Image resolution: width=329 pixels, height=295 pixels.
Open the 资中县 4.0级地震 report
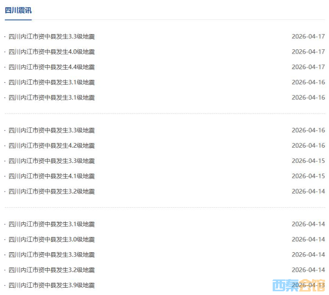pyautogui.click(x=51, y=52)
